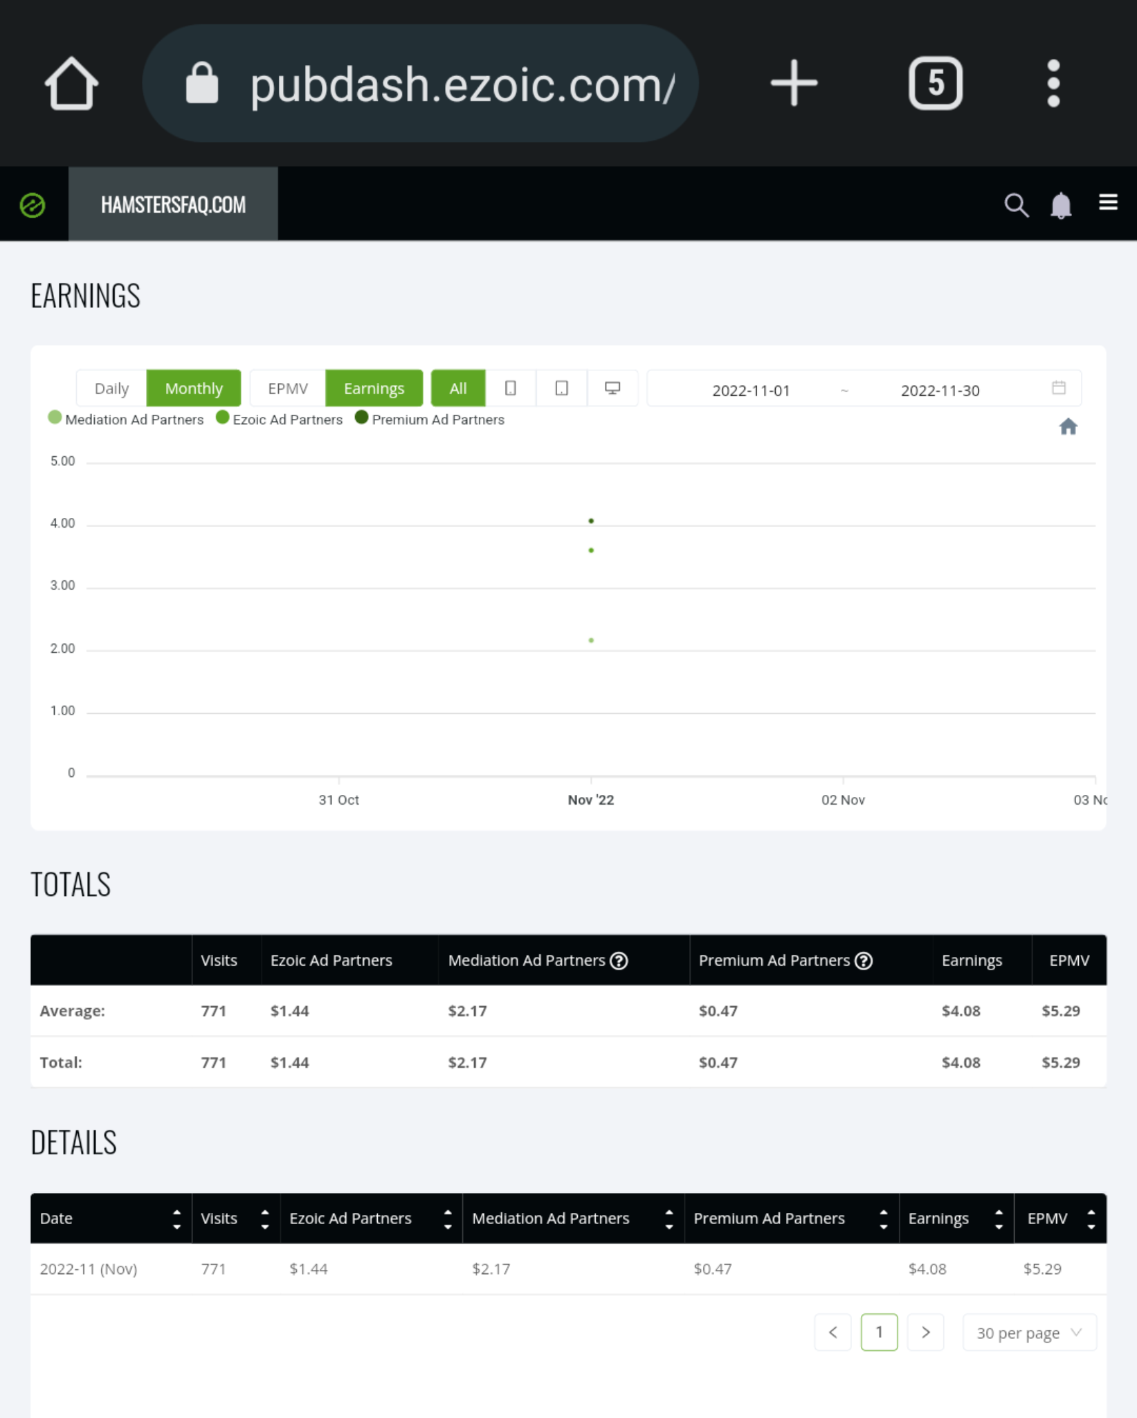This screenshot has width=1137, height=1418.
Task: Click the Ezoic logo icon
Action: 33,205
